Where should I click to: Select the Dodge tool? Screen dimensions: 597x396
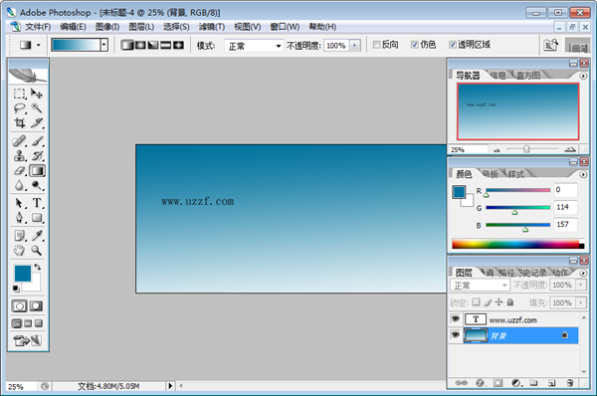coord(37,185)
